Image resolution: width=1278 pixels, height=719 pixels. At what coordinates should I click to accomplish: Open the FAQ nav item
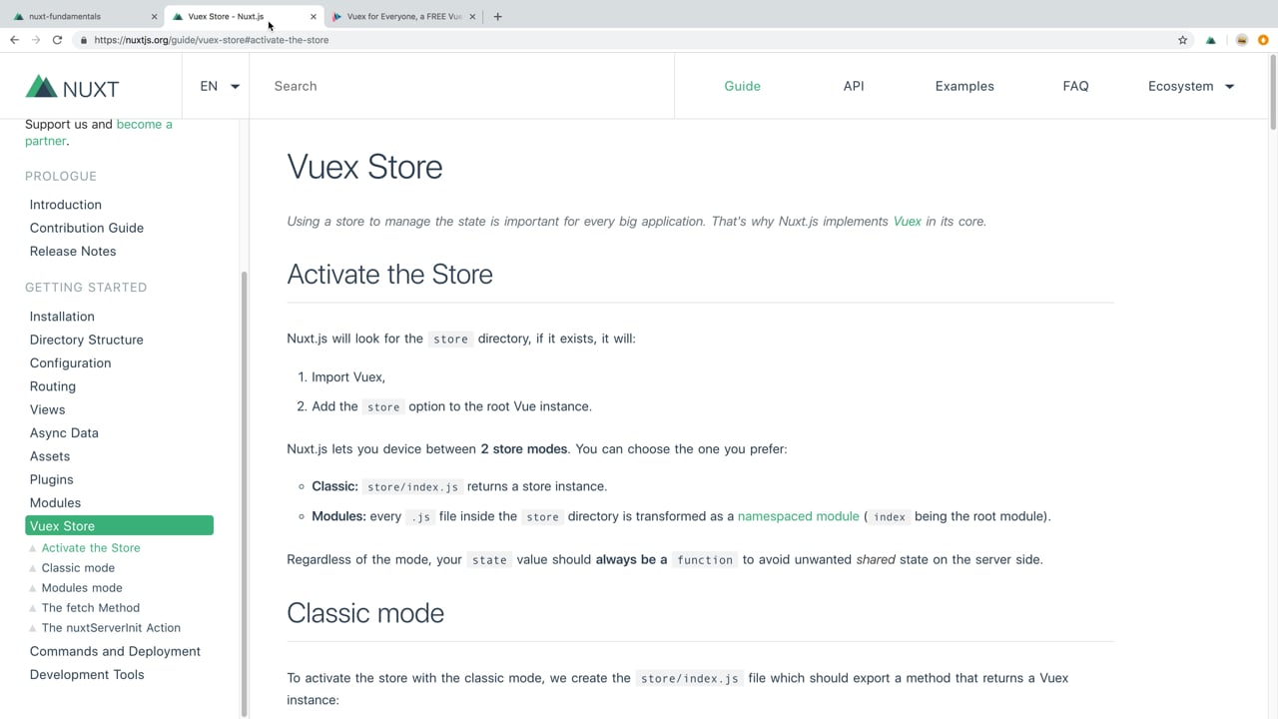(1075, 86)
